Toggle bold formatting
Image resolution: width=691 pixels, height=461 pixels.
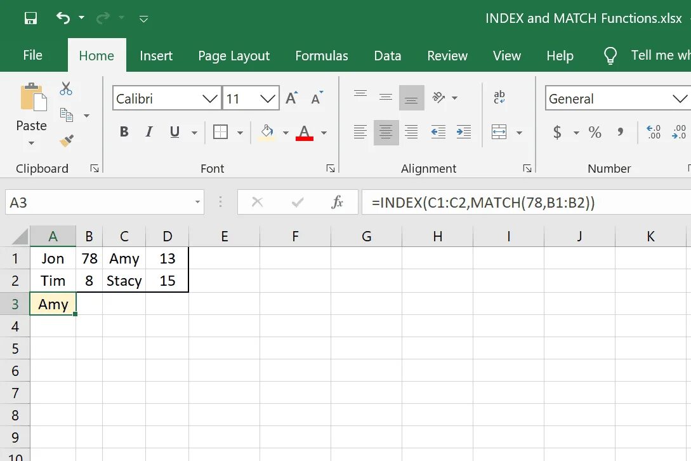click(x=124, y=131)
